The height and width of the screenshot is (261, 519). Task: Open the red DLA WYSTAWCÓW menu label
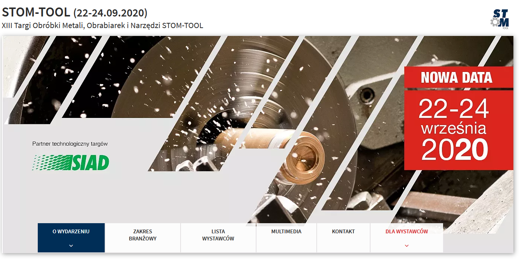(407, 231)
